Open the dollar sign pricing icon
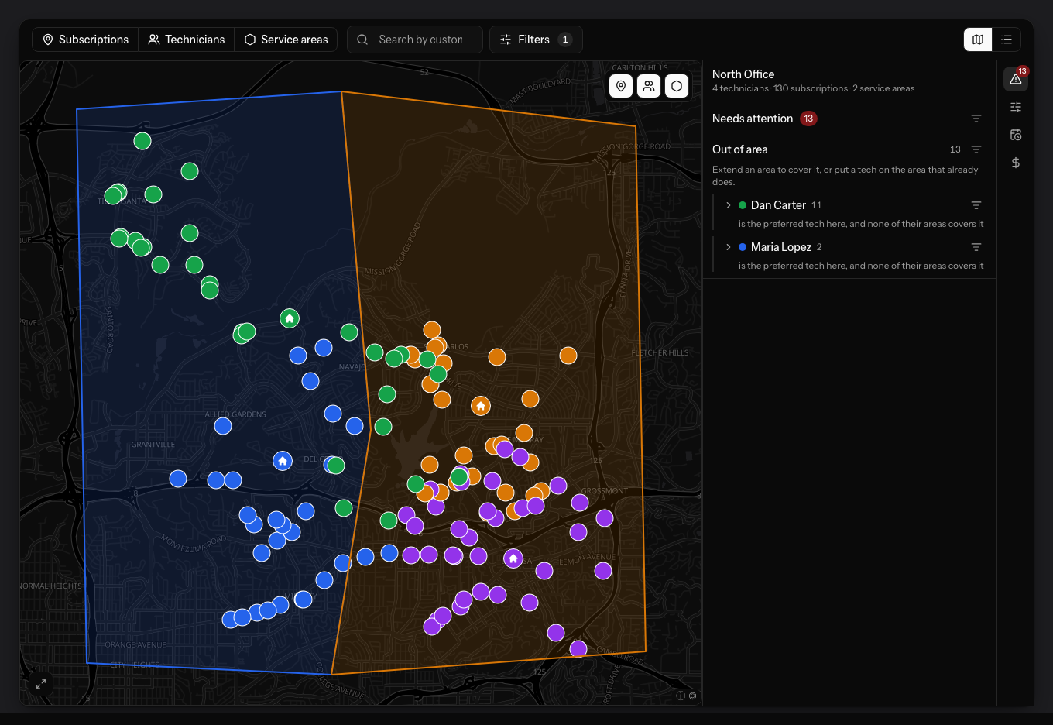This screenshot has width=1053, height=725. 1016,163
